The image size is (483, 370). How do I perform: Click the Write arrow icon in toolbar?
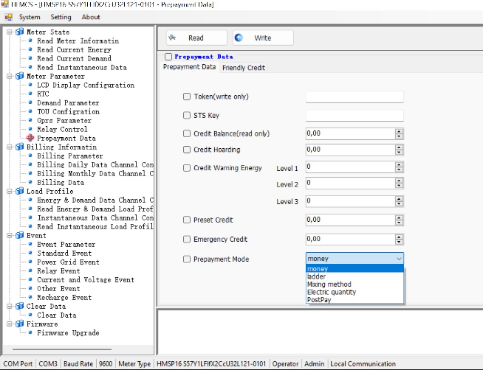tap(239, 38)
